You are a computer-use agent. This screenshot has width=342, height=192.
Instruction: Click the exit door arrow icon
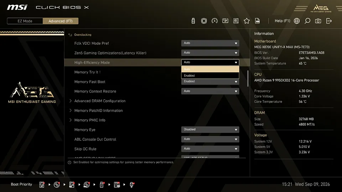click(x=329, y=21)
